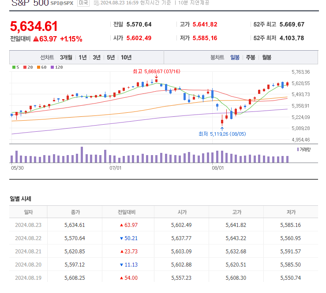Image resolution: width=326 pixels, height=293 pixels.
Task: Click the 거래량 volume legend
Action: pos(304,149)
